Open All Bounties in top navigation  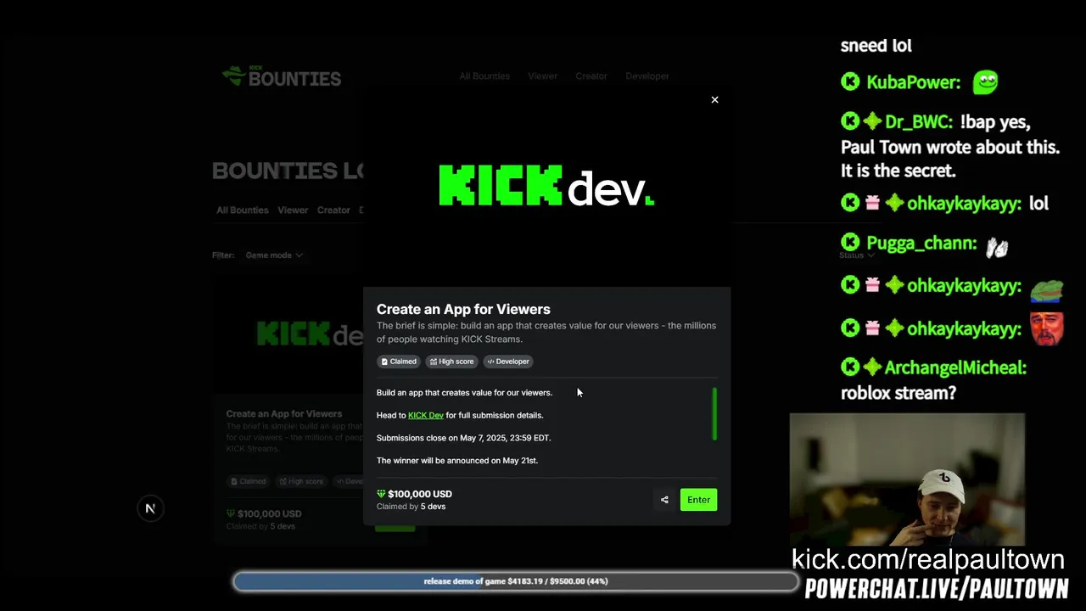click(484, 76)
